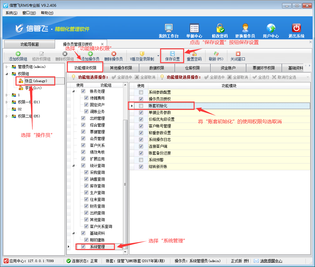Click the function group list scrollbar
This screenshot has width=315, height=267.
click(x=125, y=184)
